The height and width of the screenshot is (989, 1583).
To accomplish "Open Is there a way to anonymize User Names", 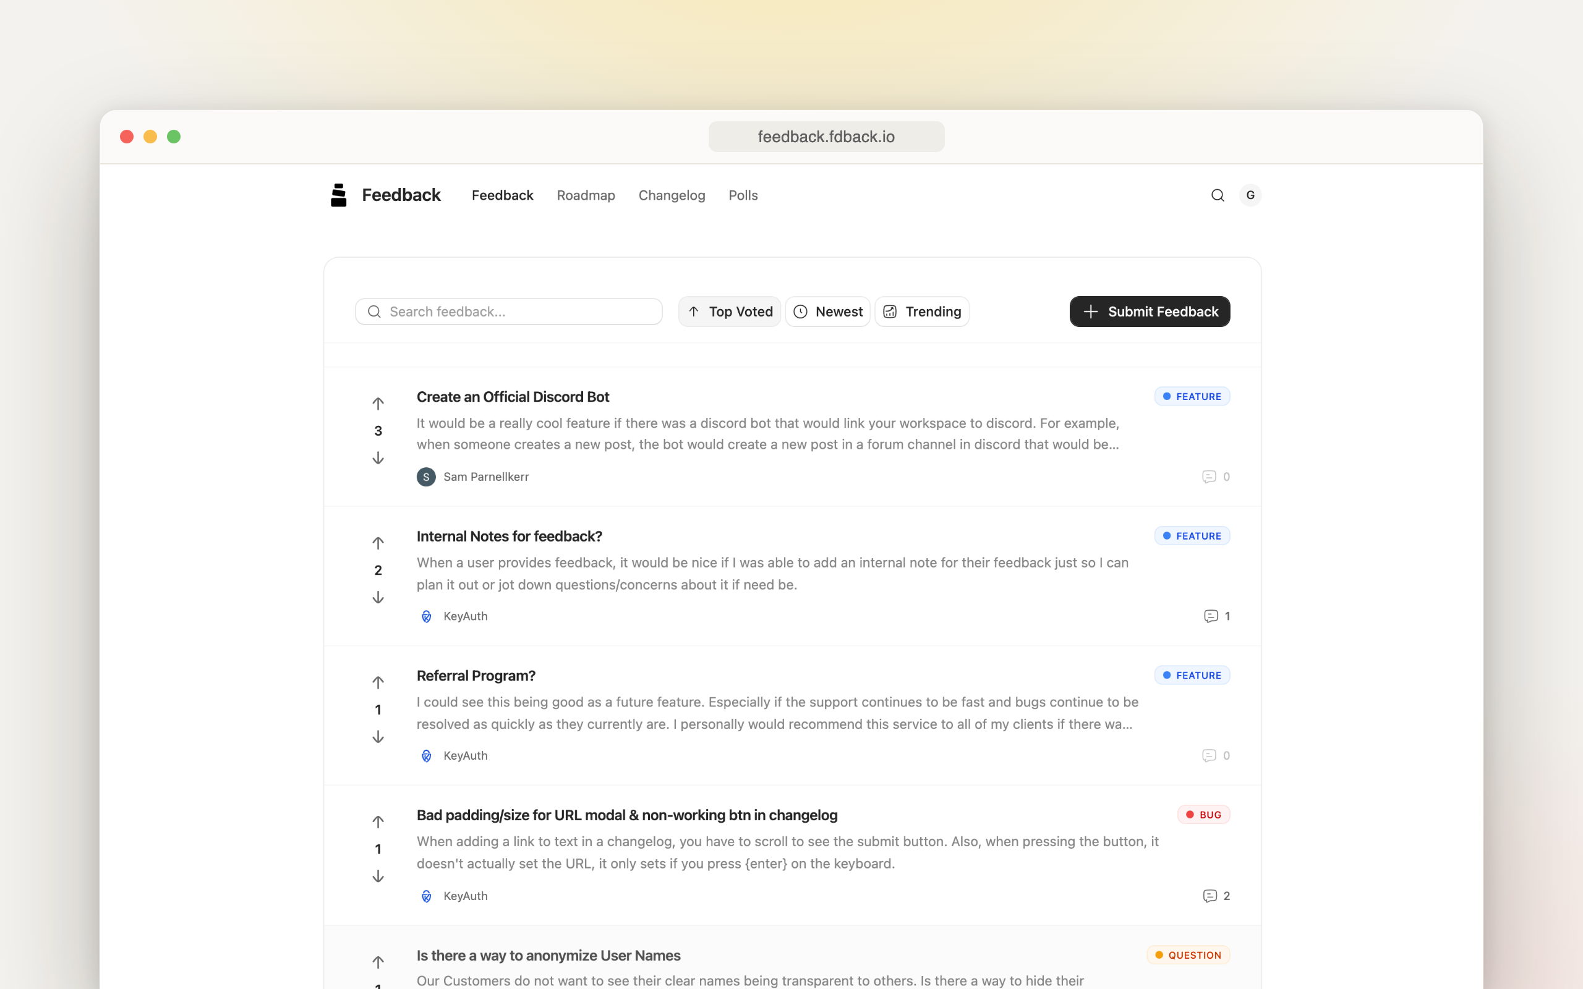I will tap(548, 956).
